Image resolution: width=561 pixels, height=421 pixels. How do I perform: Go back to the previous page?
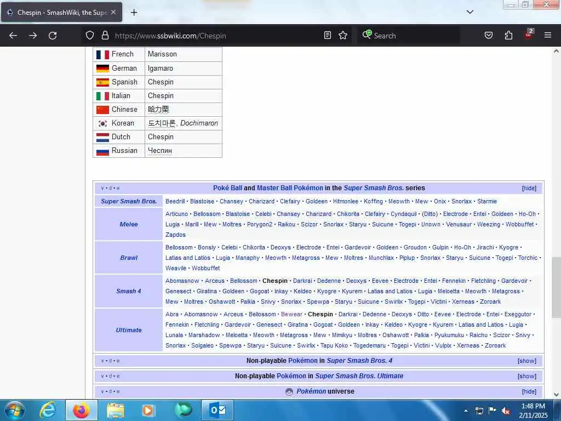13,36
